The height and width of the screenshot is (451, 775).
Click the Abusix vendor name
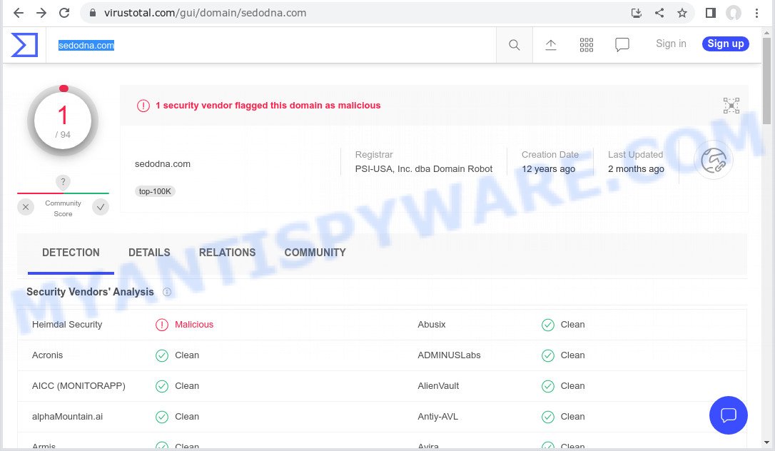pyautogui.click(x=432, y=325)
